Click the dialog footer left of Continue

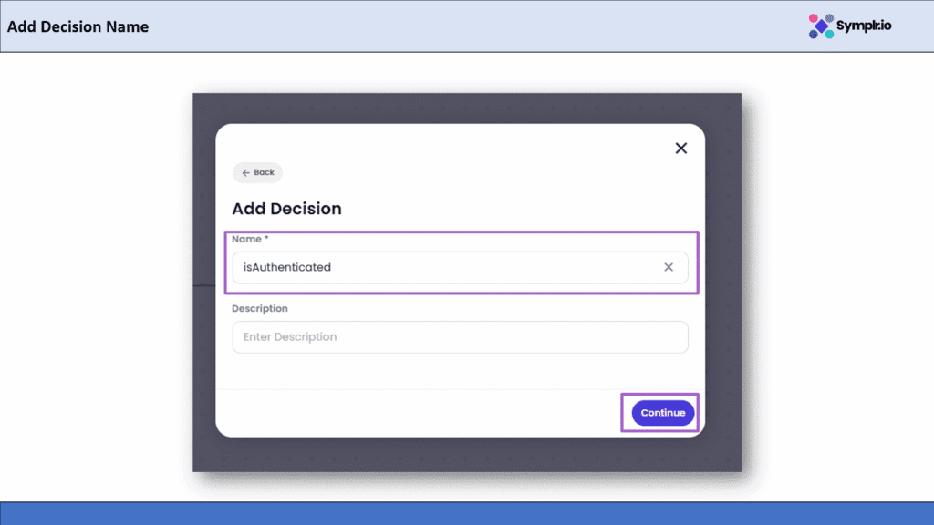[x=420, y=413]
